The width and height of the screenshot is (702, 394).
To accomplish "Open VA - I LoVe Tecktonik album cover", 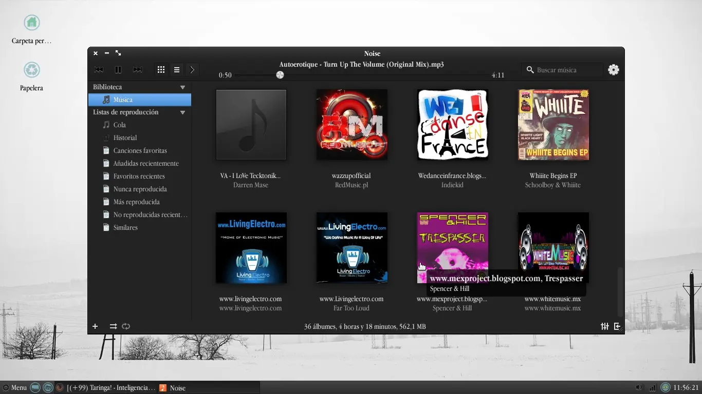I will [x=251, y=125].
